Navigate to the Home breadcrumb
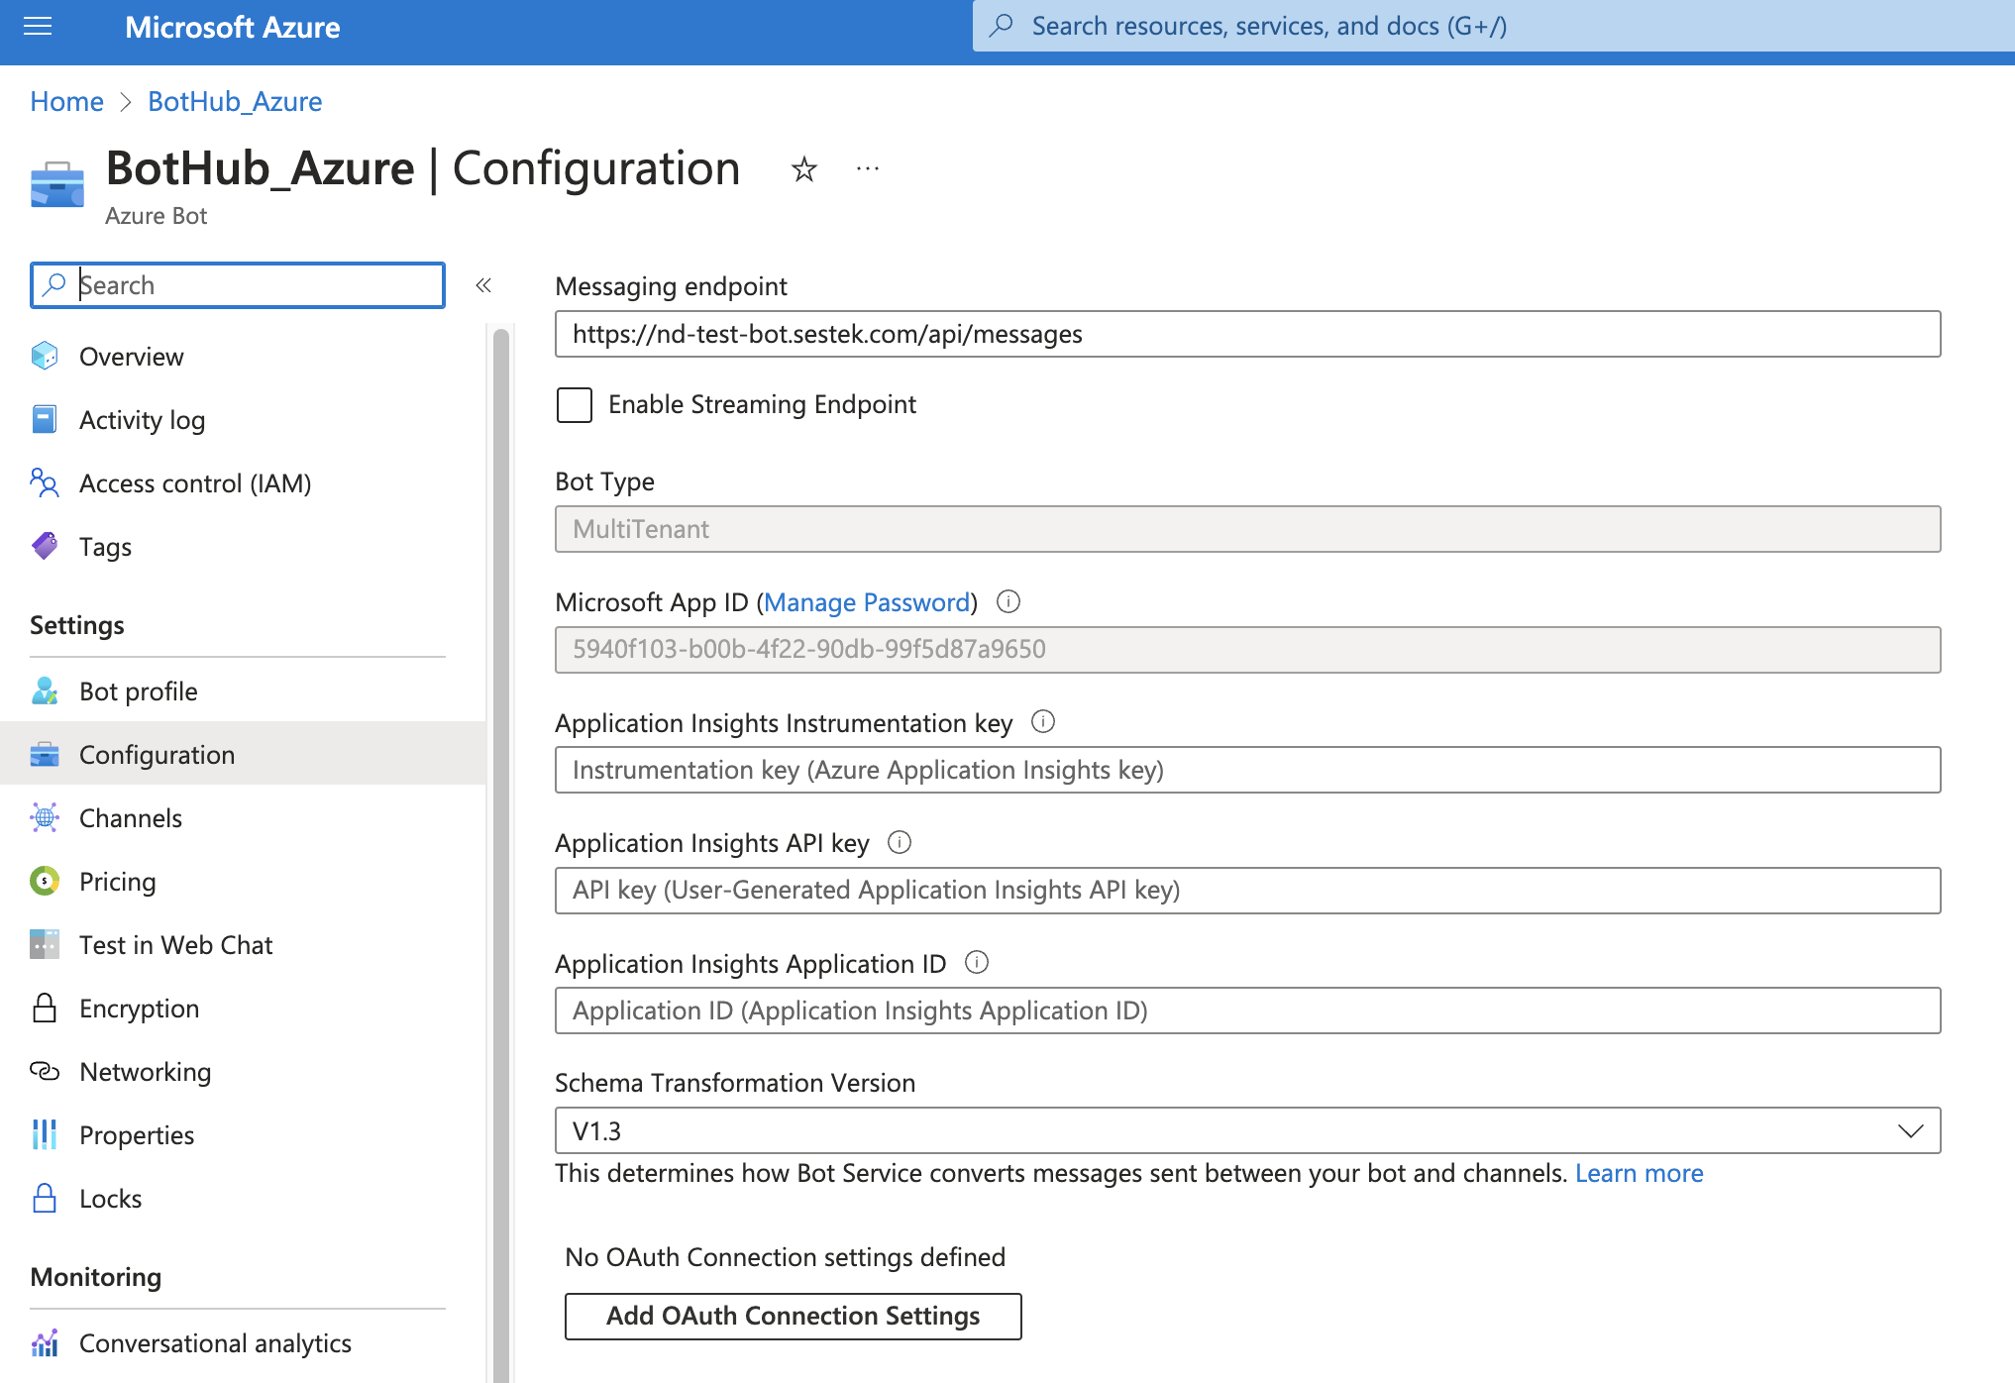Image resolution: width=2015 pixels, height=1383 pixels. click(66, 101)
